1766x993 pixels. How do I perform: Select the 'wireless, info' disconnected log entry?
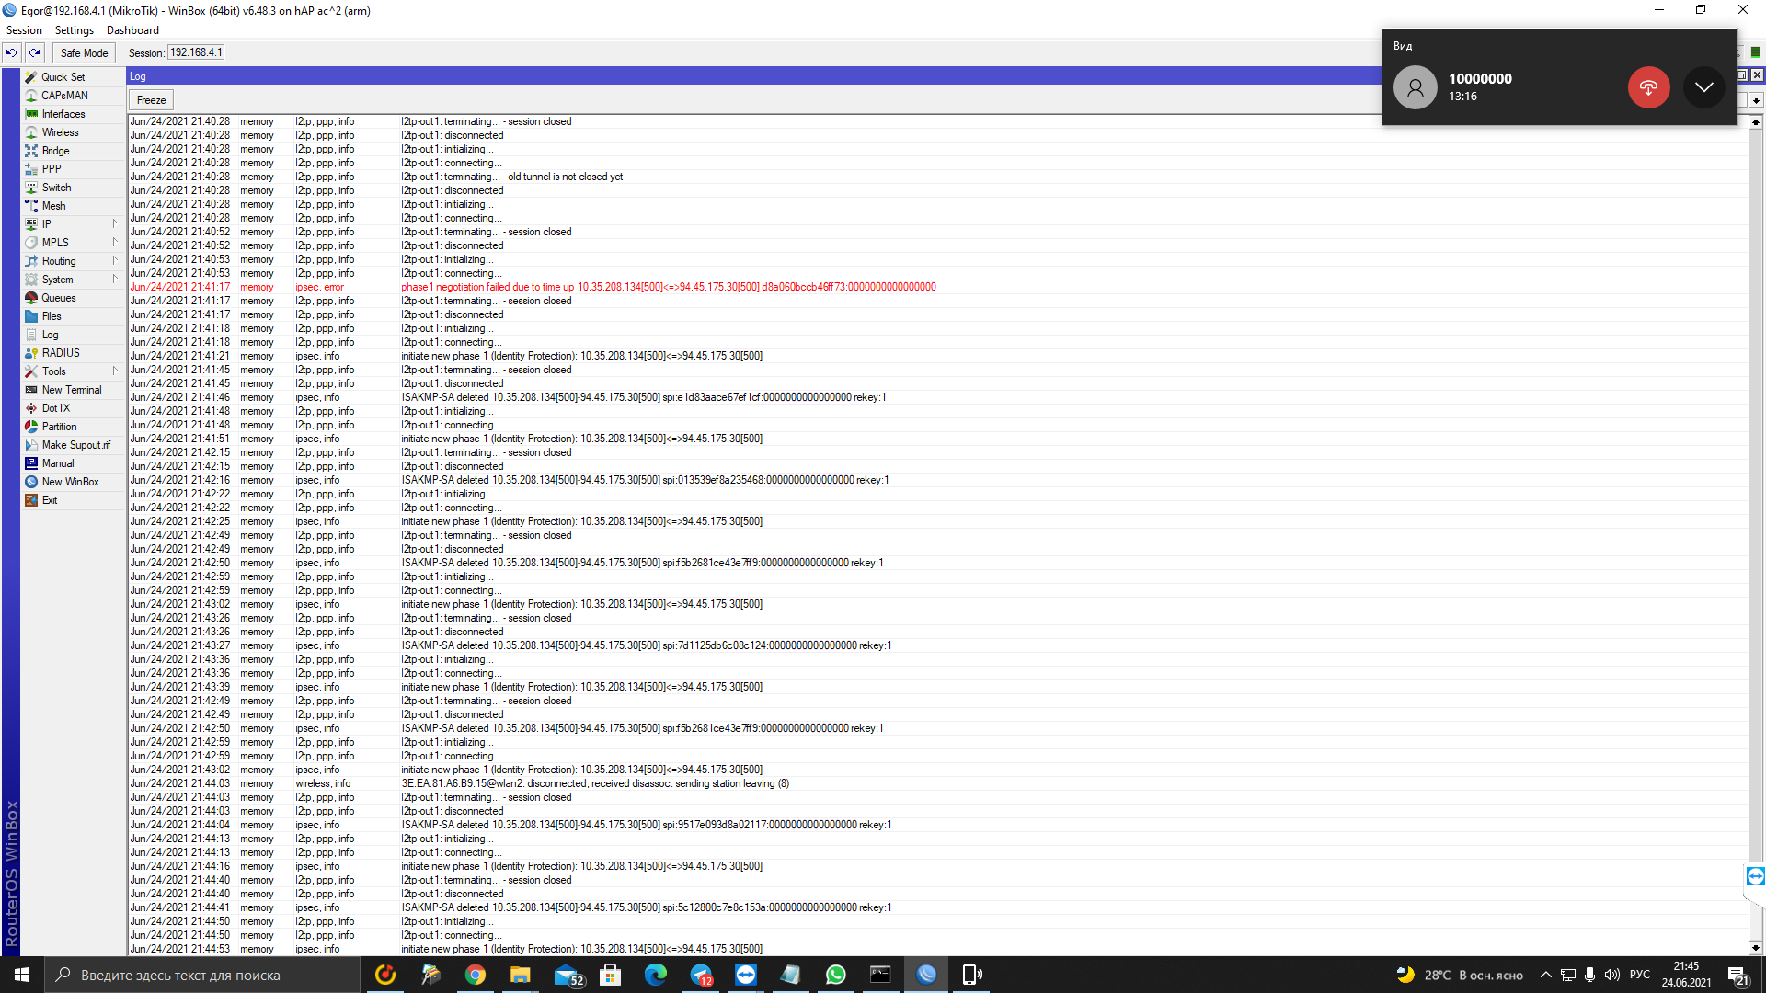point(936,783)
